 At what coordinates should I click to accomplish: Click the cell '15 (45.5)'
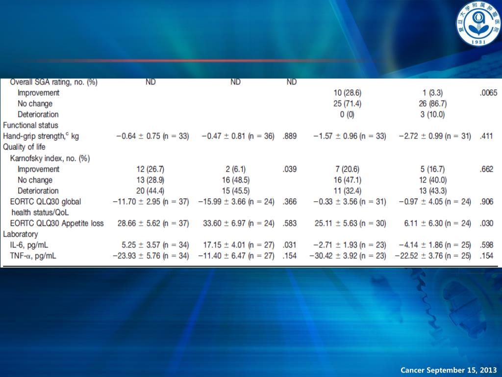236,191
